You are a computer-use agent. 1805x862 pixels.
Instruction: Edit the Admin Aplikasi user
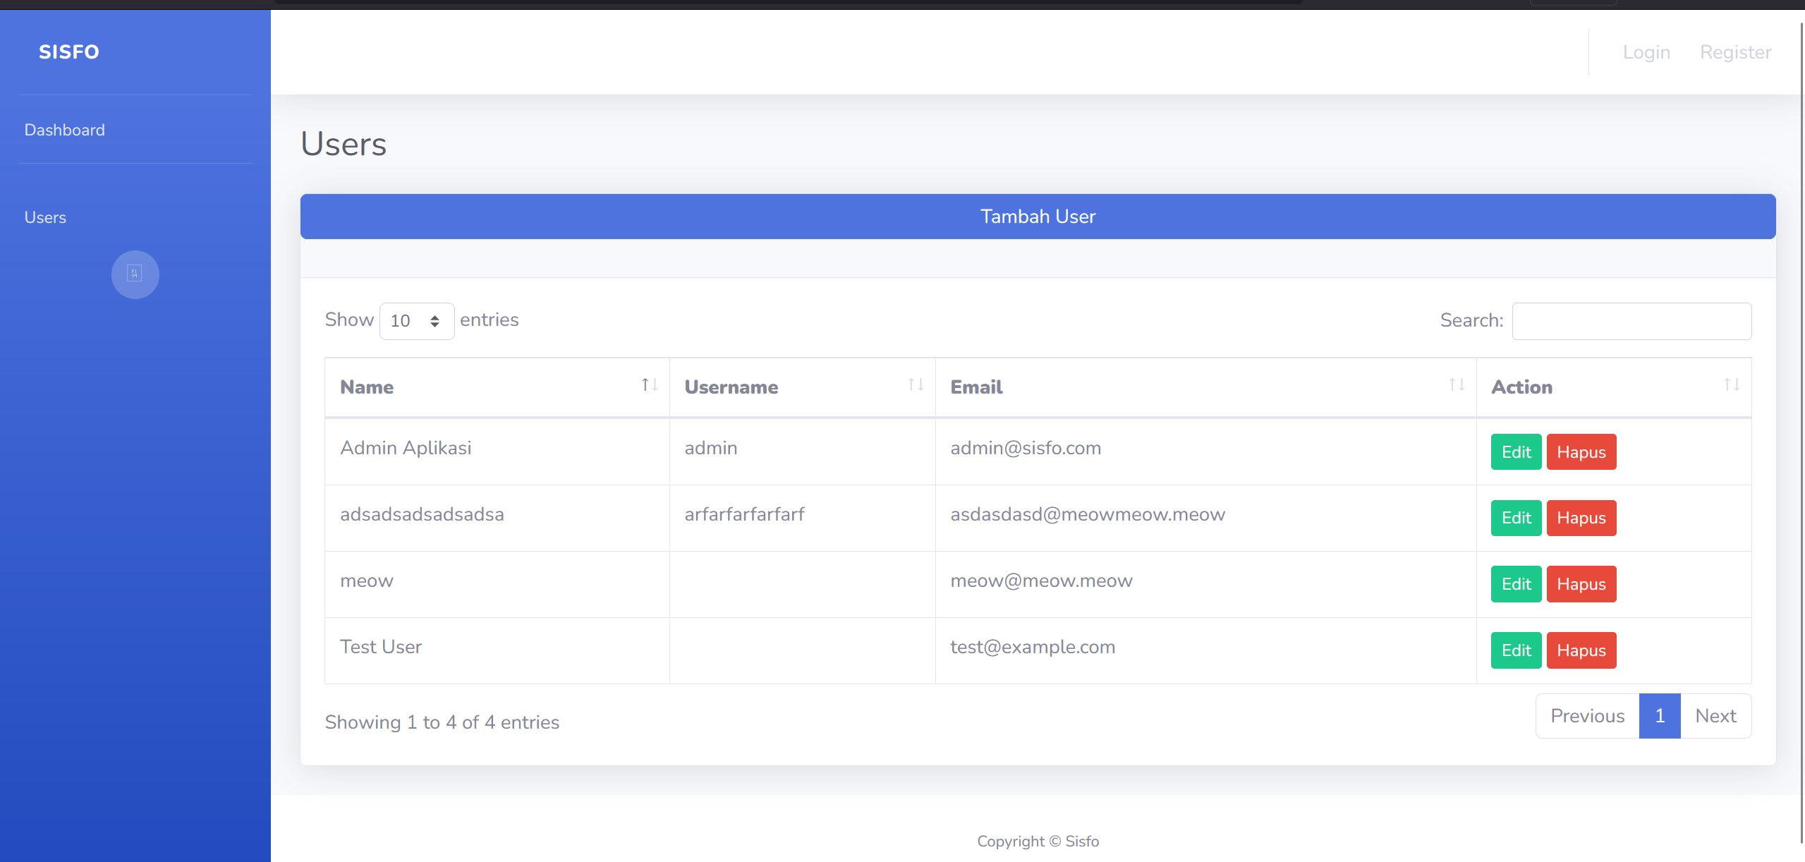point(1515,452)
